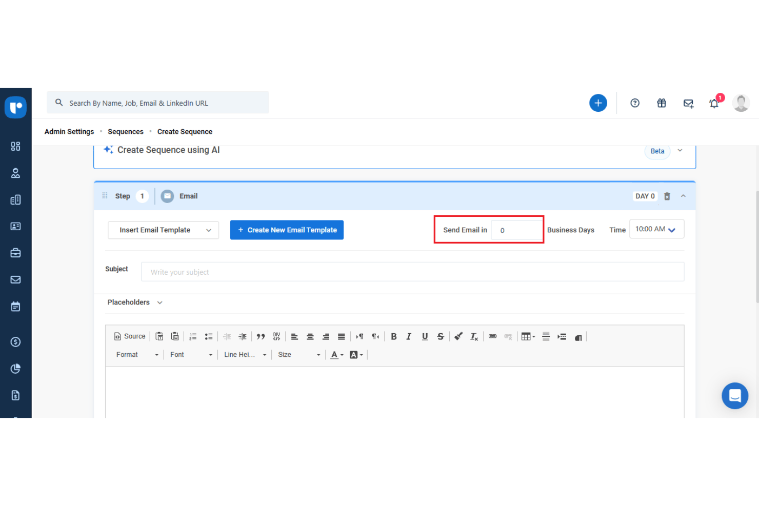Click the last icon in editor toolbar's first row
This screenshot has height=506, width=759.
point(578,337)
